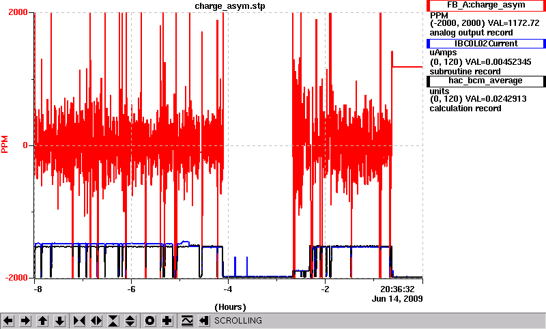Click the 0 Y-axis tick label
The width and height of the screenshot is (546, 329).
coord(25,145)
